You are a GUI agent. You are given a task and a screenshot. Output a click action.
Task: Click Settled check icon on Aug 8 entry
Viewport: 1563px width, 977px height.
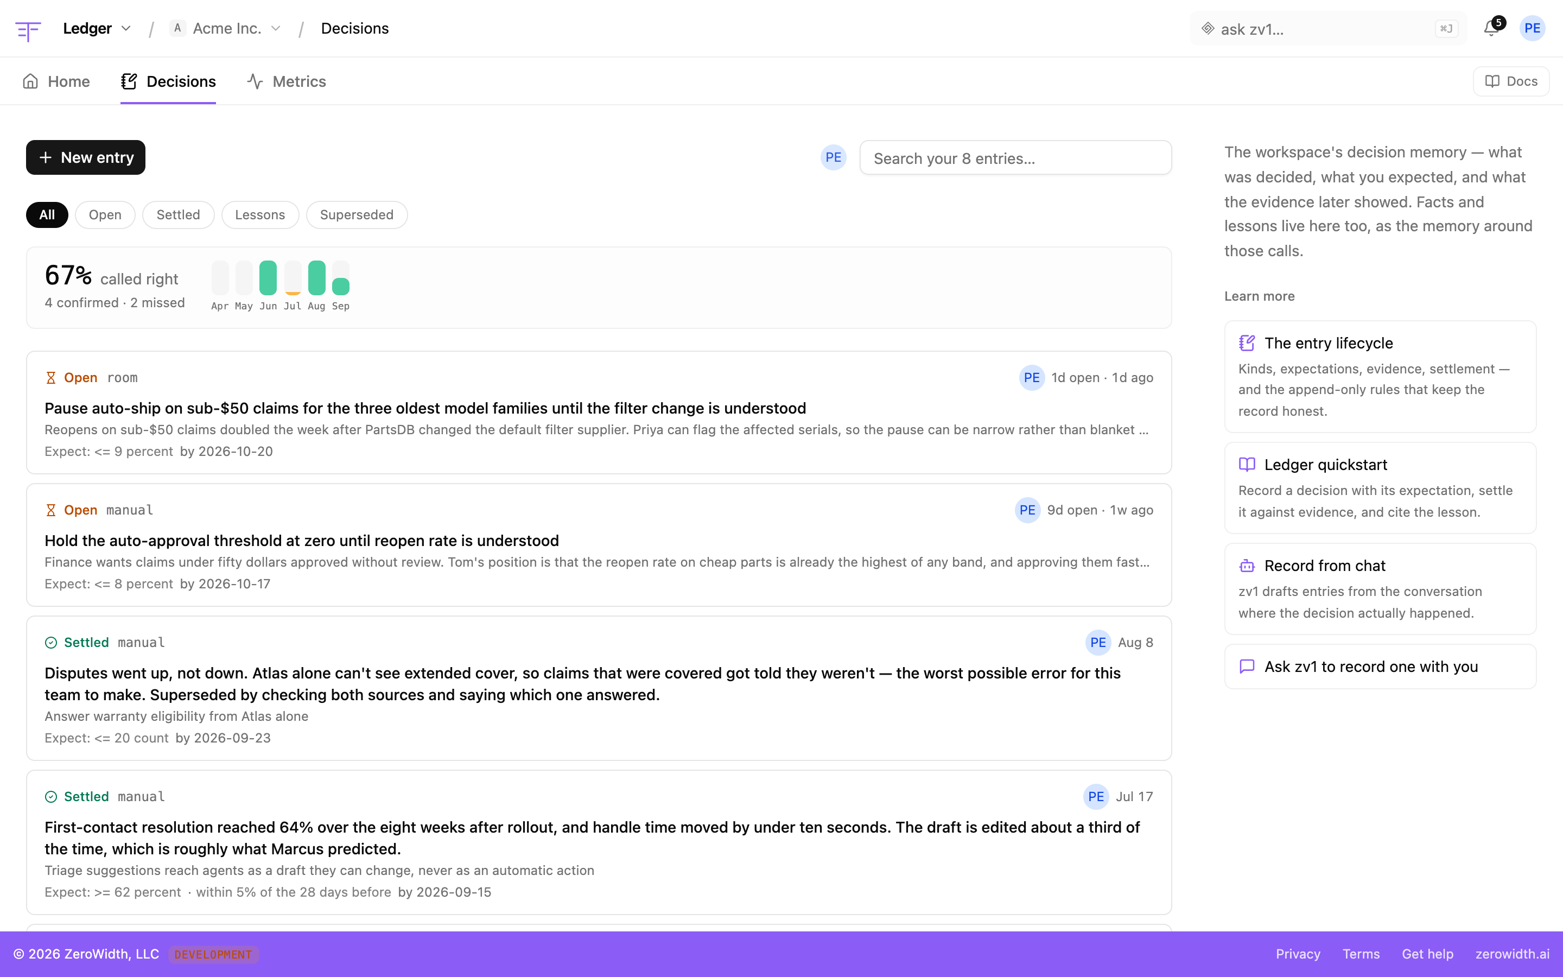click(x=51, y=642)
